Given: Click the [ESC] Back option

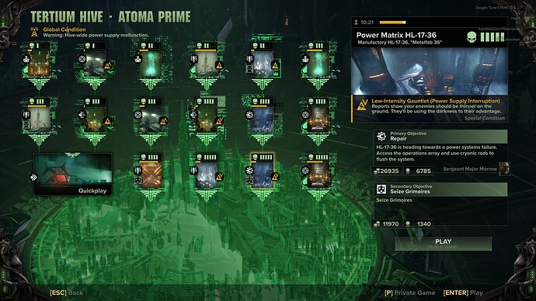Looking at the screenshot, I should click(x=67, y=292).
